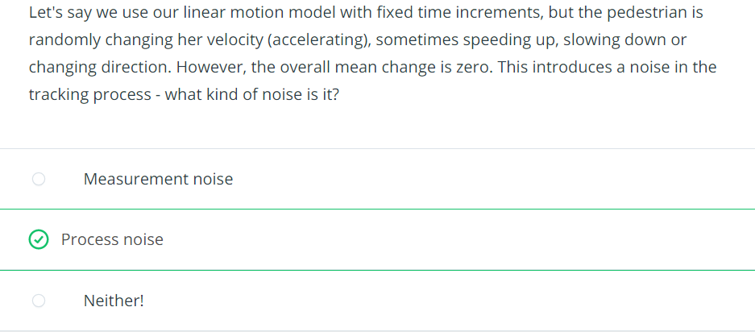Click the words "tracking process" in the last line
755x332 pixels.
coord(90,94)
